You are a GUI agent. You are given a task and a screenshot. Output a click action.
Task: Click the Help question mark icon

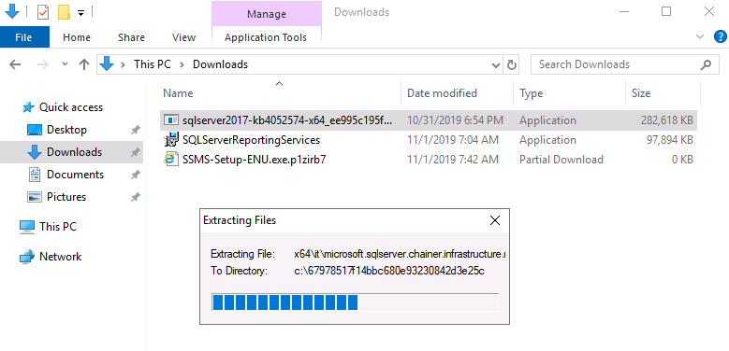pos(721,36)
